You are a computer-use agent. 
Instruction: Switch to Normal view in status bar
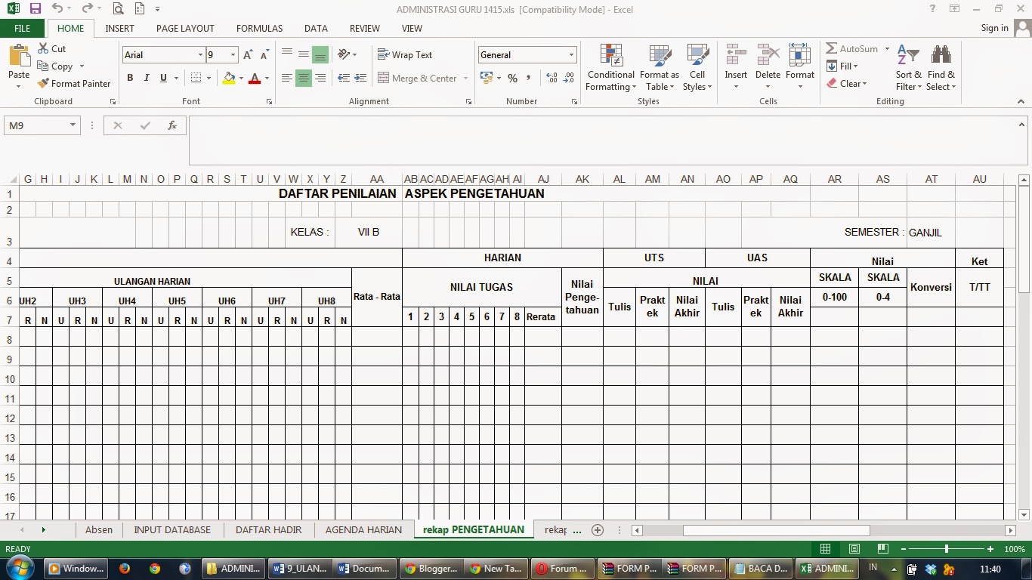tap(826, 549)
